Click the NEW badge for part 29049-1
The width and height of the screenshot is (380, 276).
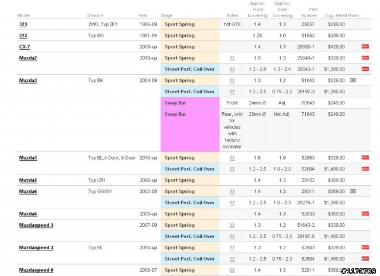pos(365,58)
